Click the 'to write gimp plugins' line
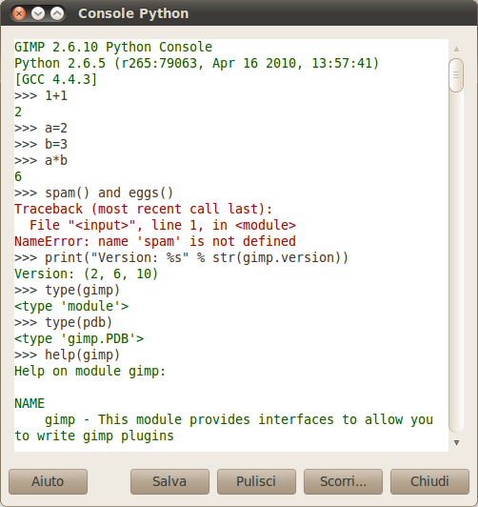478x507 pixels. pyautogui.click(x=94, y=436)
